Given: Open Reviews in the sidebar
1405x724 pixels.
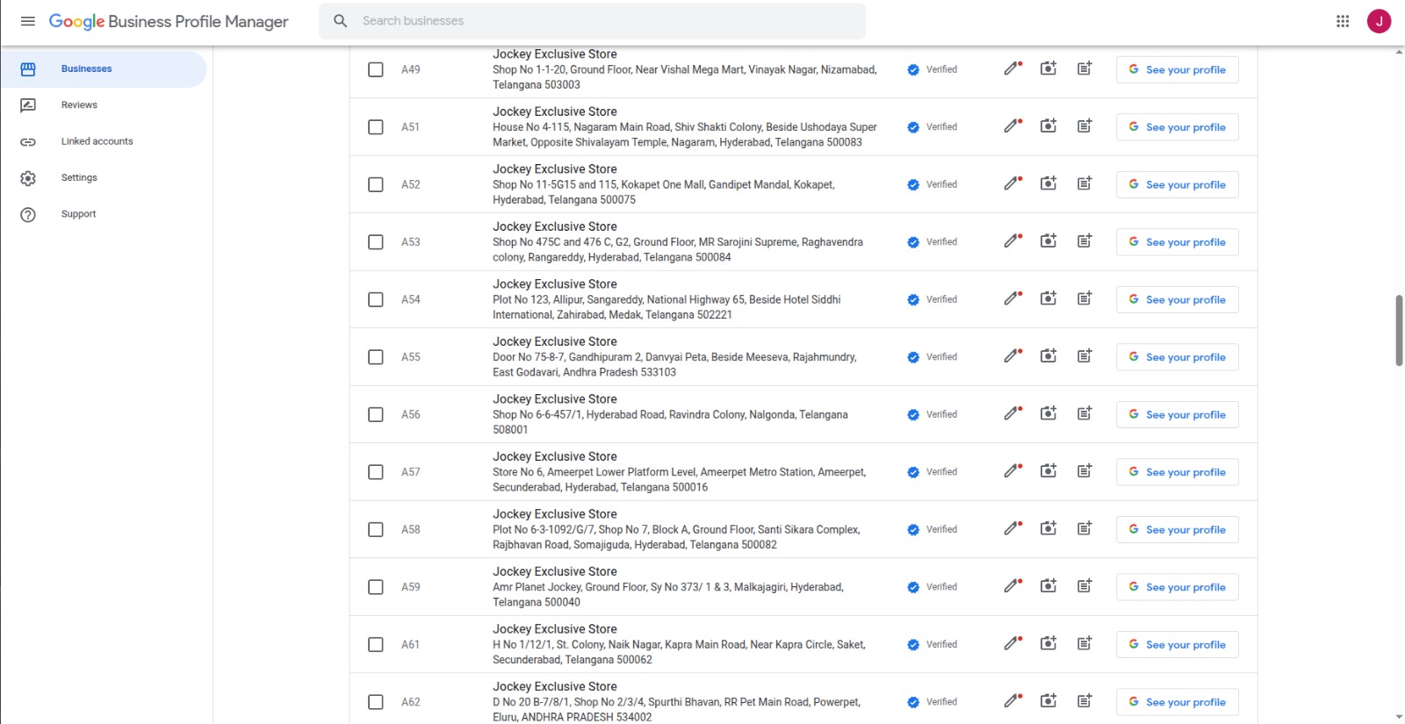Looking at the screenshot, I should pyautogui.click(x=79, y=105).
